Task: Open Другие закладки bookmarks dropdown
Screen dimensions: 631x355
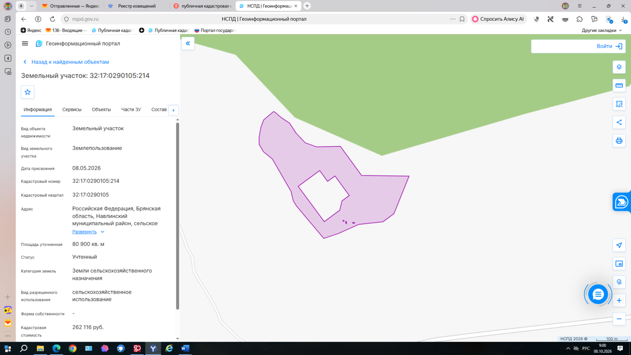Action: [x=602, y=30]
